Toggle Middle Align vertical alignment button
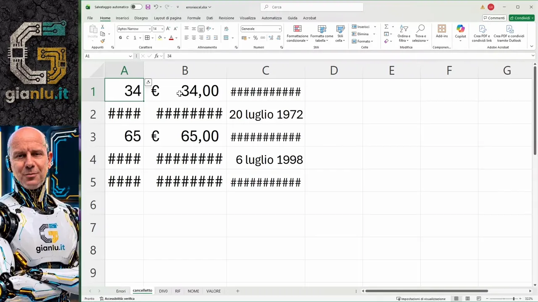This screenshot has width=538, height=302. pyautogui.click(x=194, y=29)
